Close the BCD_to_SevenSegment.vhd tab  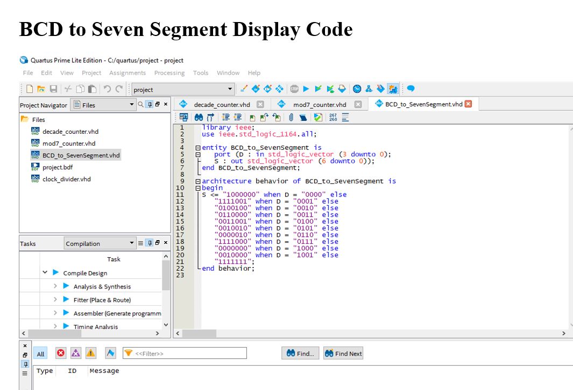(x=468, y=104)
